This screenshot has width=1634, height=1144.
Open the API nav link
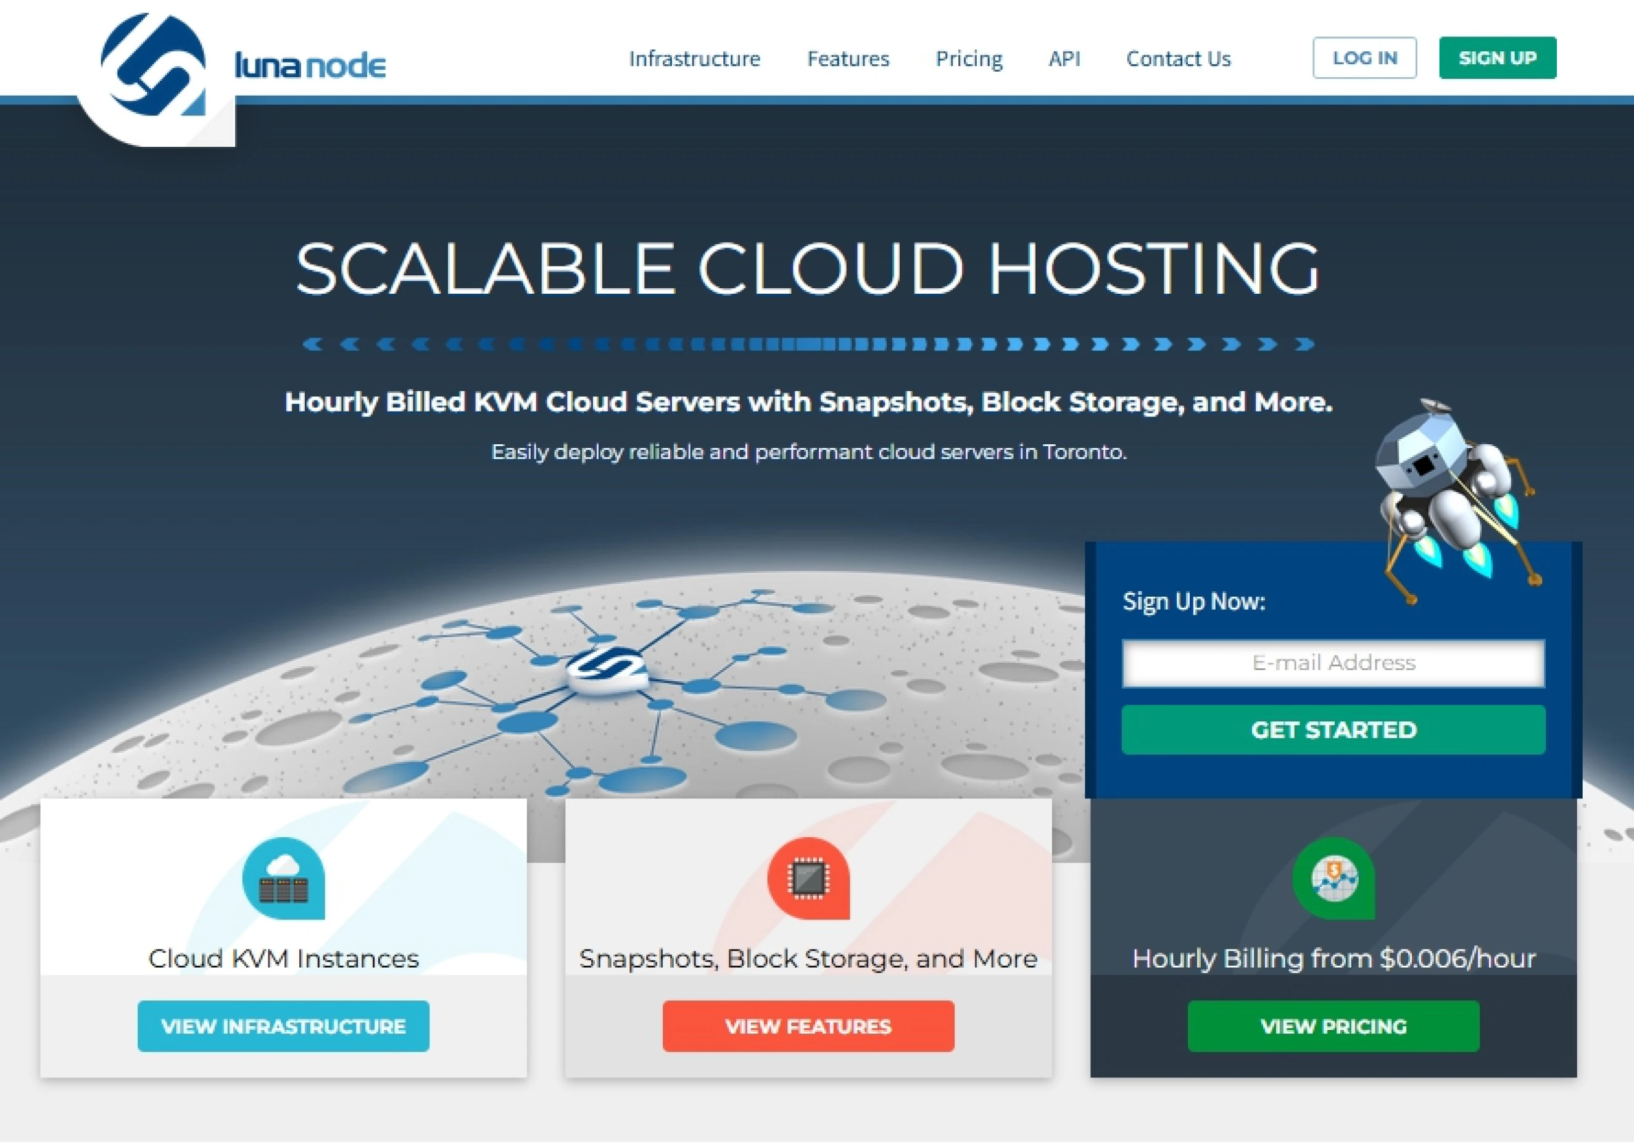tap(1064, 59)
